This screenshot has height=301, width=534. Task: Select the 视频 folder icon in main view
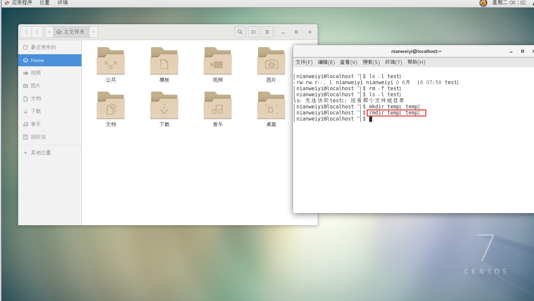(x=218, y=61)
